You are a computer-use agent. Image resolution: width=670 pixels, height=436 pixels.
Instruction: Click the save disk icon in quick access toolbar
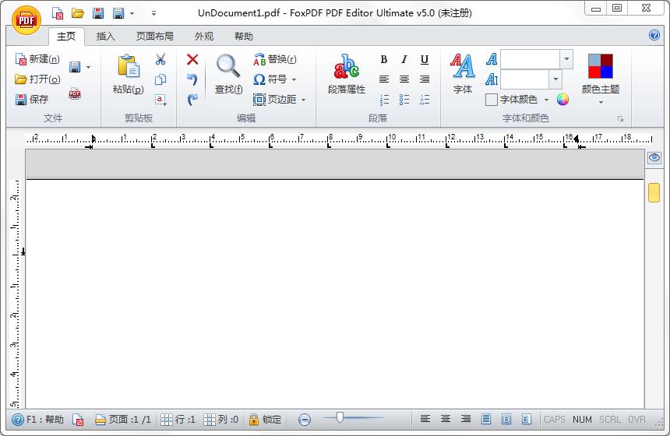[x=98, y=13]
